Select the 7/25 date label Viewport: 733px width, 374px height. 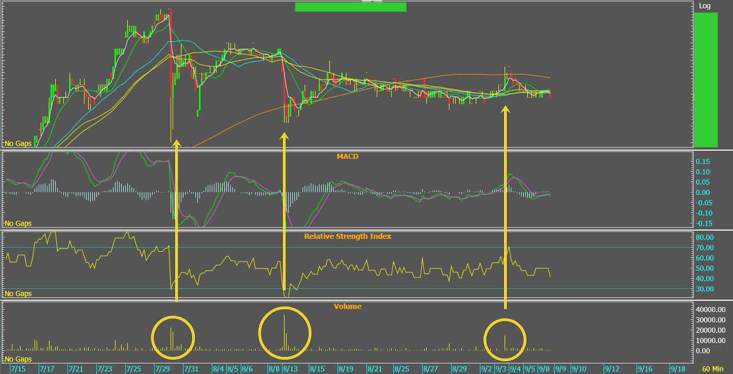(x=134, y=369)
